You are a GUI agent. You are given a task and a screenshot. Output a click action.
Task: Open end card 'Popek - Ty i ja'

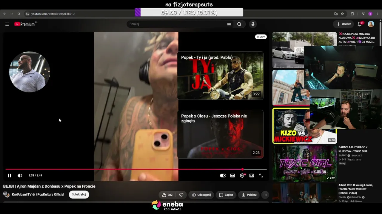click(x=220, y=75)
